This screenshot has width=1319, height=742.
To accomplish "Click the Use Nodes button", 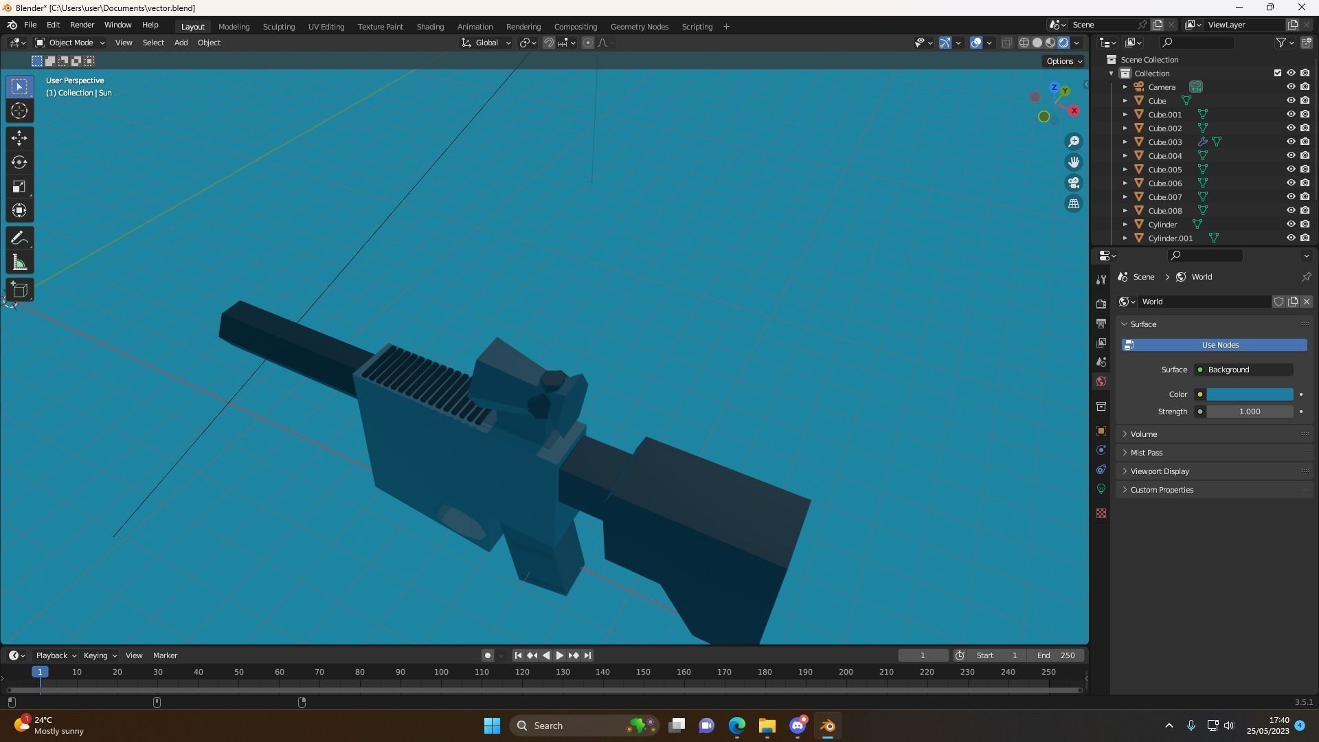I will [1214, 345].
